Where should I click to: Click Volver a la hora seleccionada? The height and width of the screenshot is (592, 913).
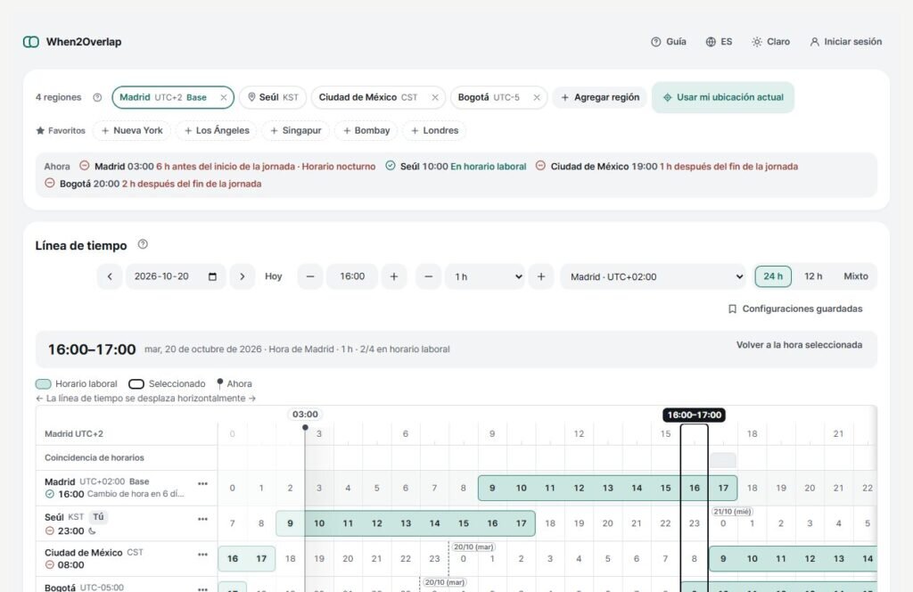(799, 345)
